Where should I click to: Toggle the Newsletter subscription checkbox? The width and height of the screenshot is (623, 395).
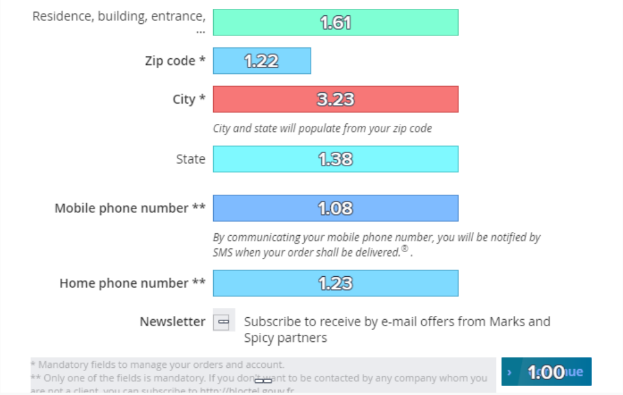pyautogui.click(x=224, y=322)
